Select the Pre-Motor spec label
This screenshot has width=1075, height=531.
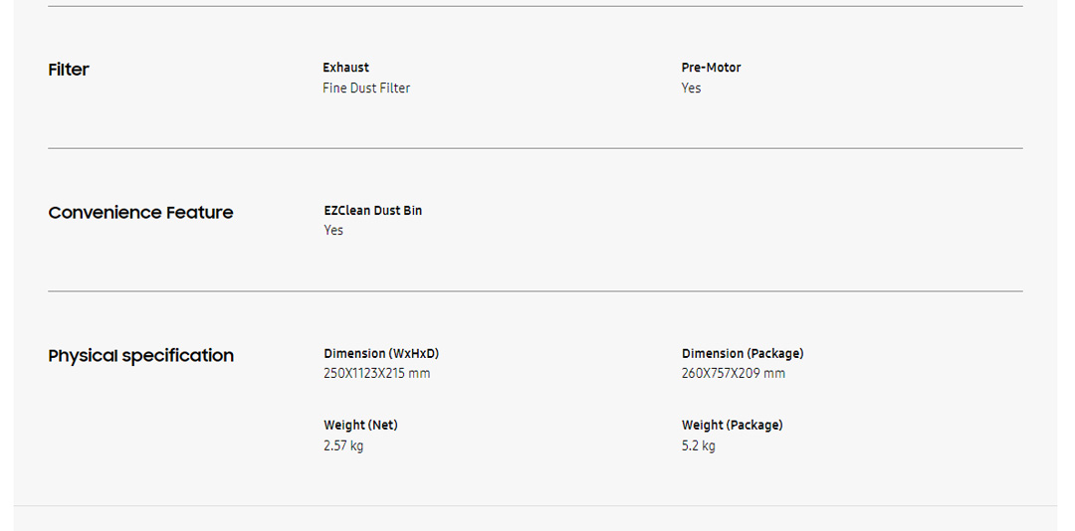pyautogui.click(x=711, y=68)
